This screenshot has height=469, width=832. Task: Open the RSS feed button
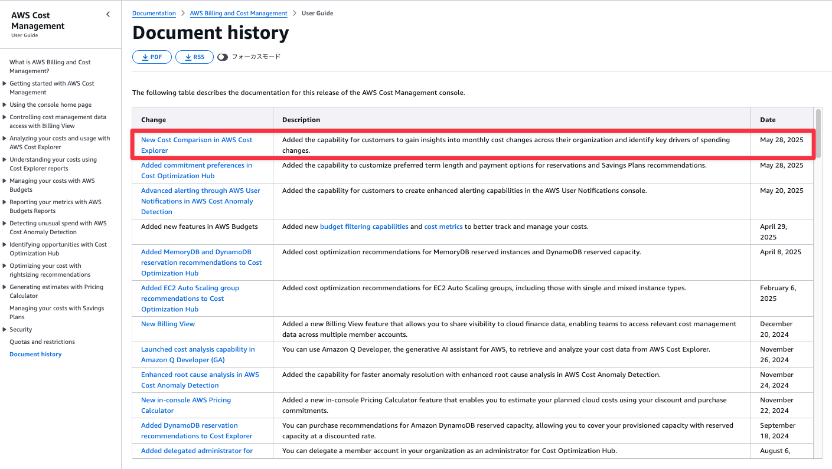[x=194, y=57]
